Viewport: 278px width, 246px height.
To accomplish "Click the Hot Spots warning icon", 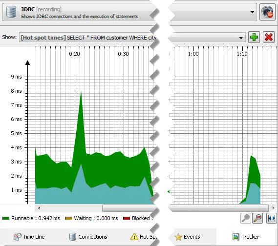I will point(134,237).
